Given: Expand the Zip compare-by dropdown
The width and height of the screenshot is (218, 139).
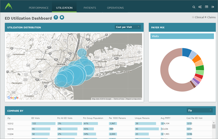Looking at the screenshot, I should pyautogui.click(x=199, y=110).
